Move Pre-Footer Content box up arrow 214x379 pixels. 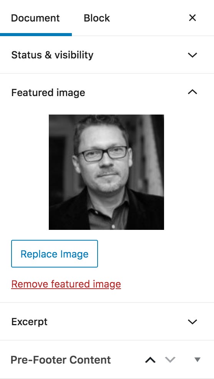tap(150, 360)
